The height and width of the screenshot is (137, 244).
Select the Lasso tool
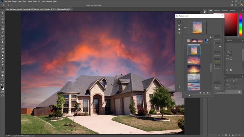click(3, 19)
